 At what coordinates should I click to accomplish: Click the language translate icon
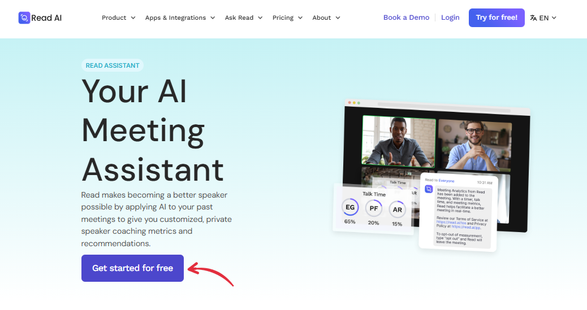pos(533,18)
